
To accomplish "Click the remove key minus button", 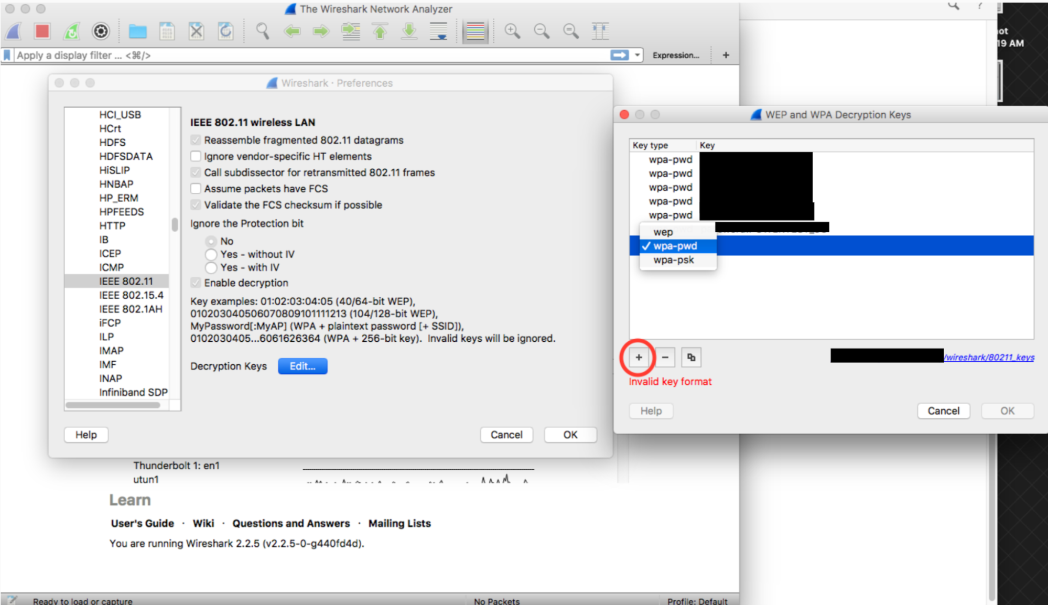I will [665, 357].
